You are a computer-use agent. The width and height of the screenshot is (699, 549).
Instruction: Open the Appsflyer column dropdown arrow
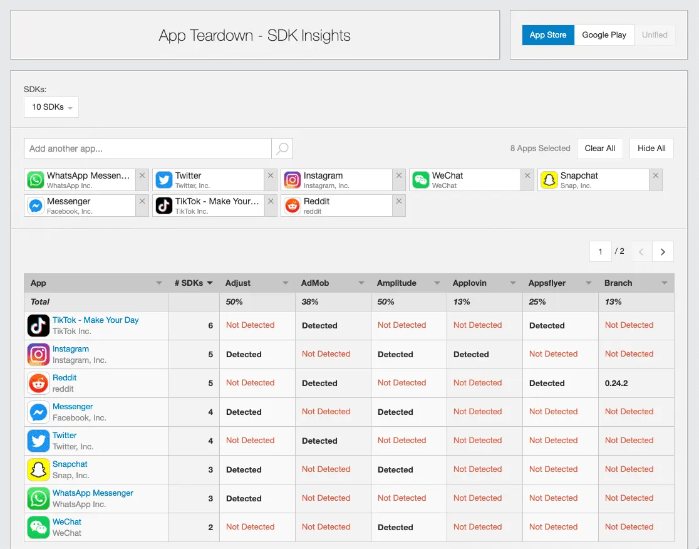[588, 283]
